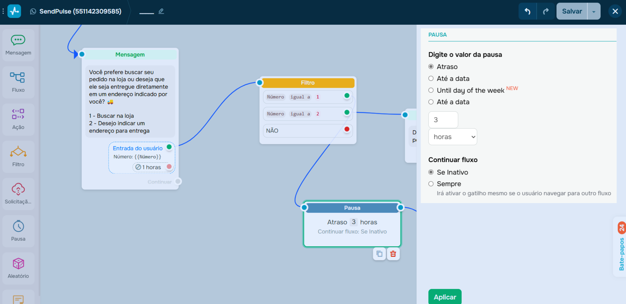This screenshot has width=626, height=304.
Task: Undo the last change
Action: pyautogui.click(x=528, y=11)
